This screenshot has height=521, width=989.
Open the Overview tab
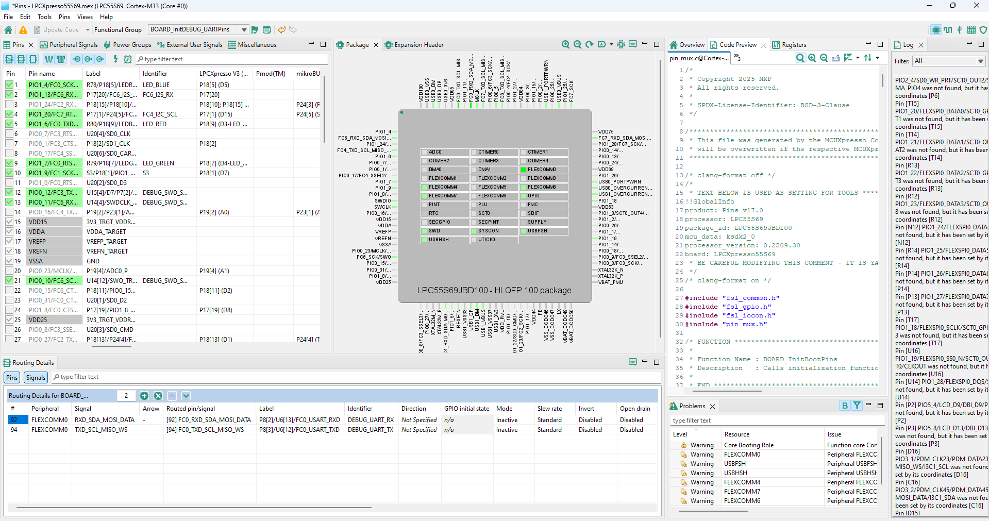pos(687,45)
